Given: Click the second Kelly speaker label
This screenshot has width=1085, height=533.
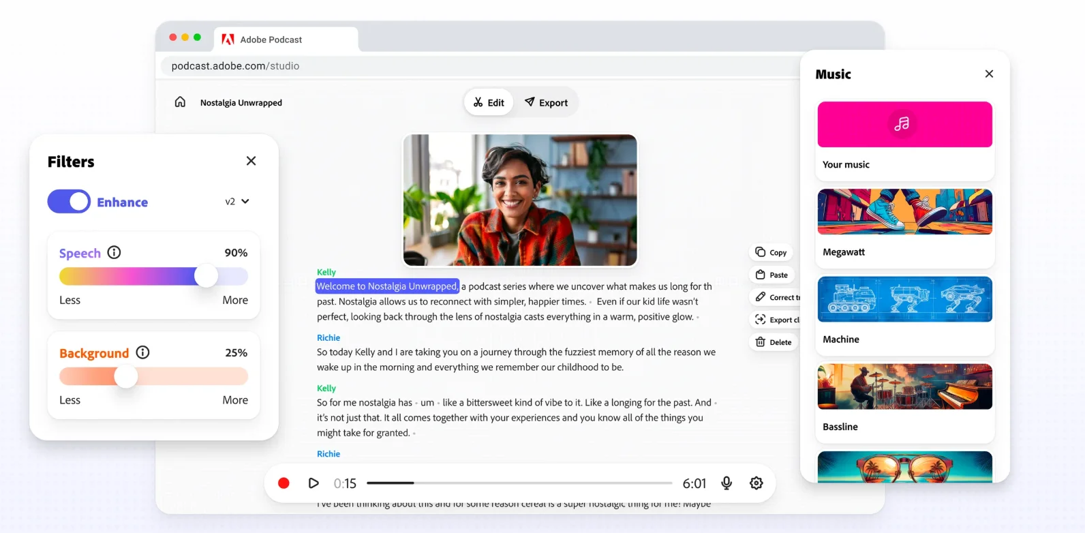Looking at the screenshot, I should tap(326, 388).
